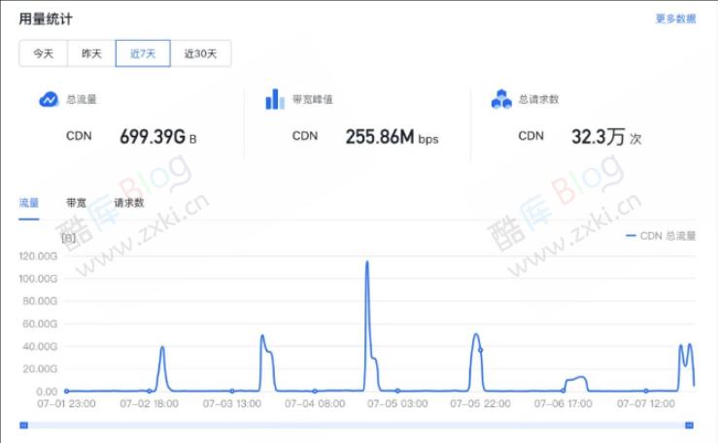Click the data point at 07-05 03:00
Viewport: 718px width, 443px height.
[397, 392]
